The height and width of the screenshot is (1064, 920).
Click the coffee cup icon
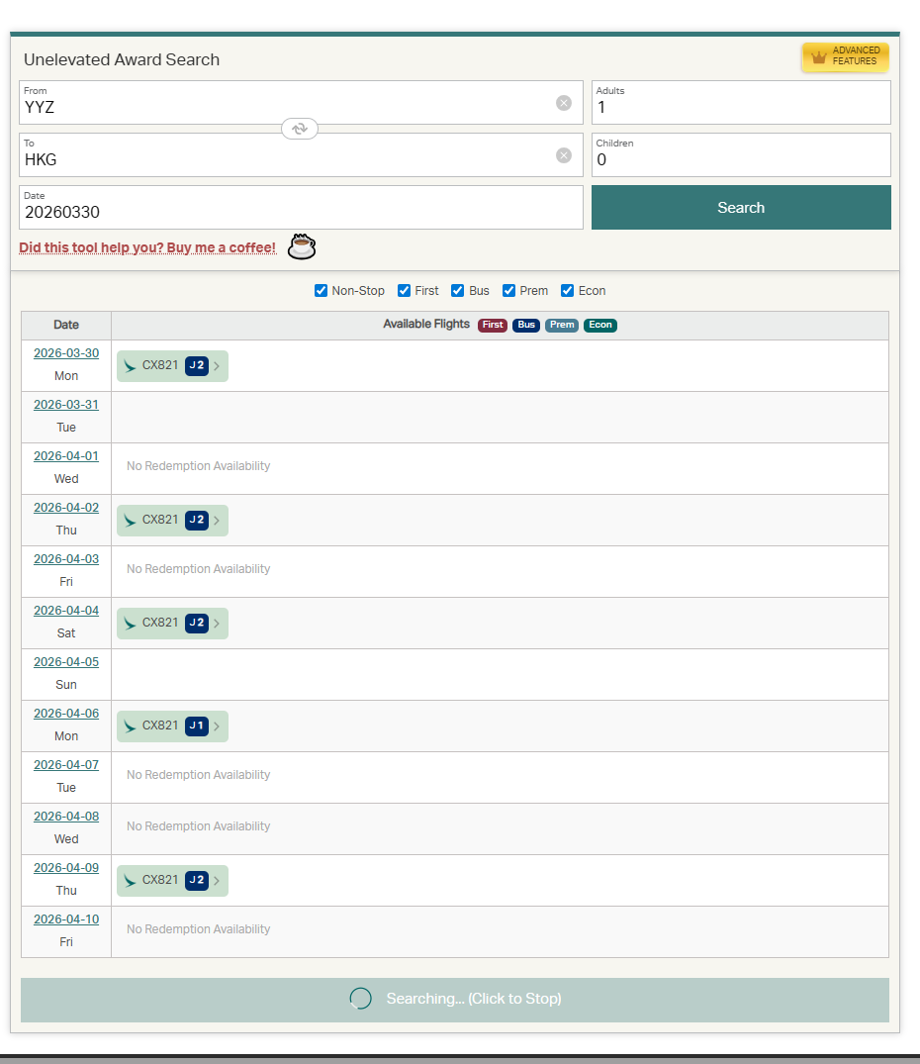[x=302, y=246]
